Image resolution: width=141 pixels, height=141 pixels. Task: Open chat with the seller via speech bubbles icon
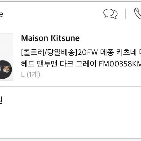(x=110, y=14)
